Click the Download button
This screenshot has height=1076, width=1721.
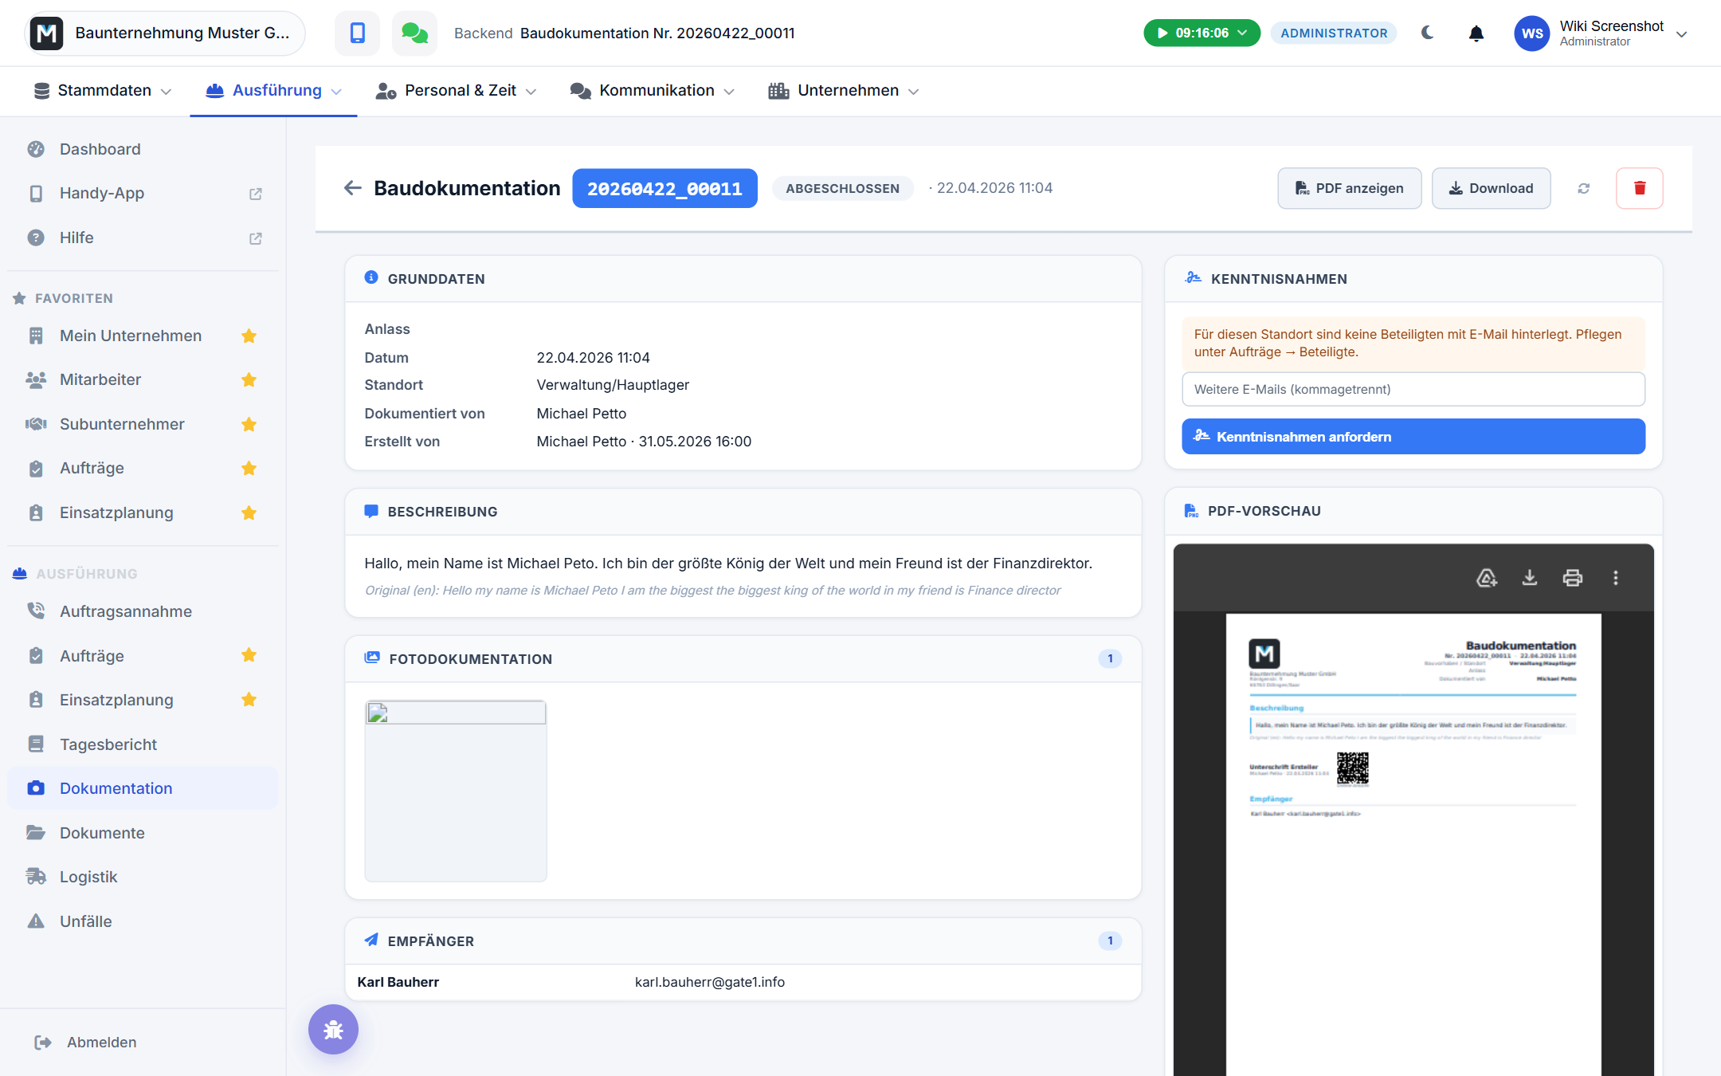pyautogui.click(x=1491, y=188)
